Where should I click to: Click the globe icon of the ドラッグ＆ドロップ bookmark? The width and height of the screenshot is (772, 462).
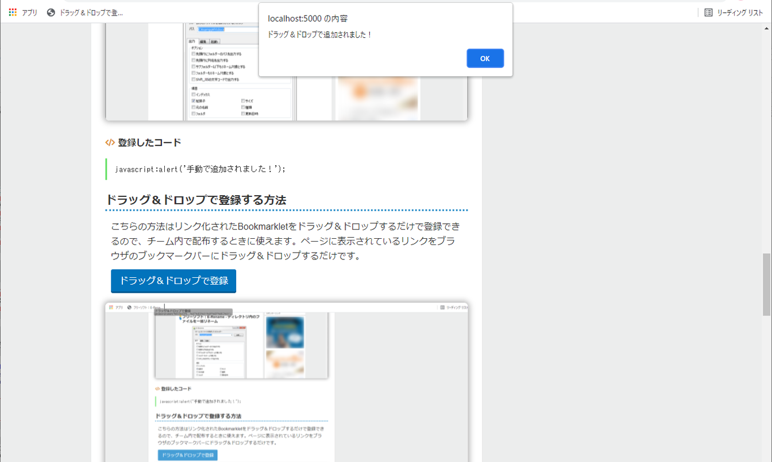(x=51, y=12)
